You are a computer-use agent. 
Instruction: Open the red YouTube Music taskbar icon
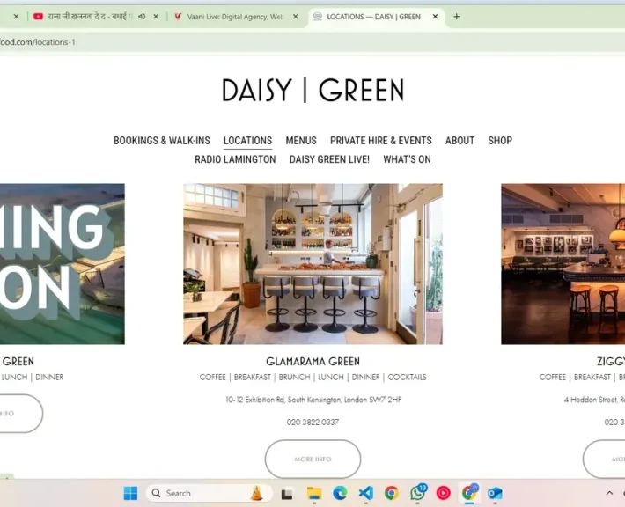(444, 493)
